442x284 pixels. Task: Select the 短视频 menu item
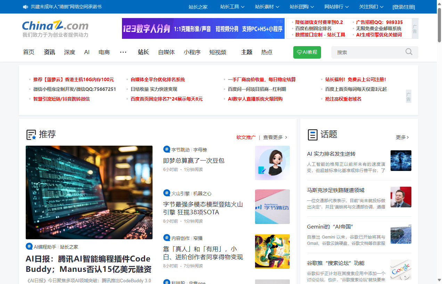click(218, 52)
